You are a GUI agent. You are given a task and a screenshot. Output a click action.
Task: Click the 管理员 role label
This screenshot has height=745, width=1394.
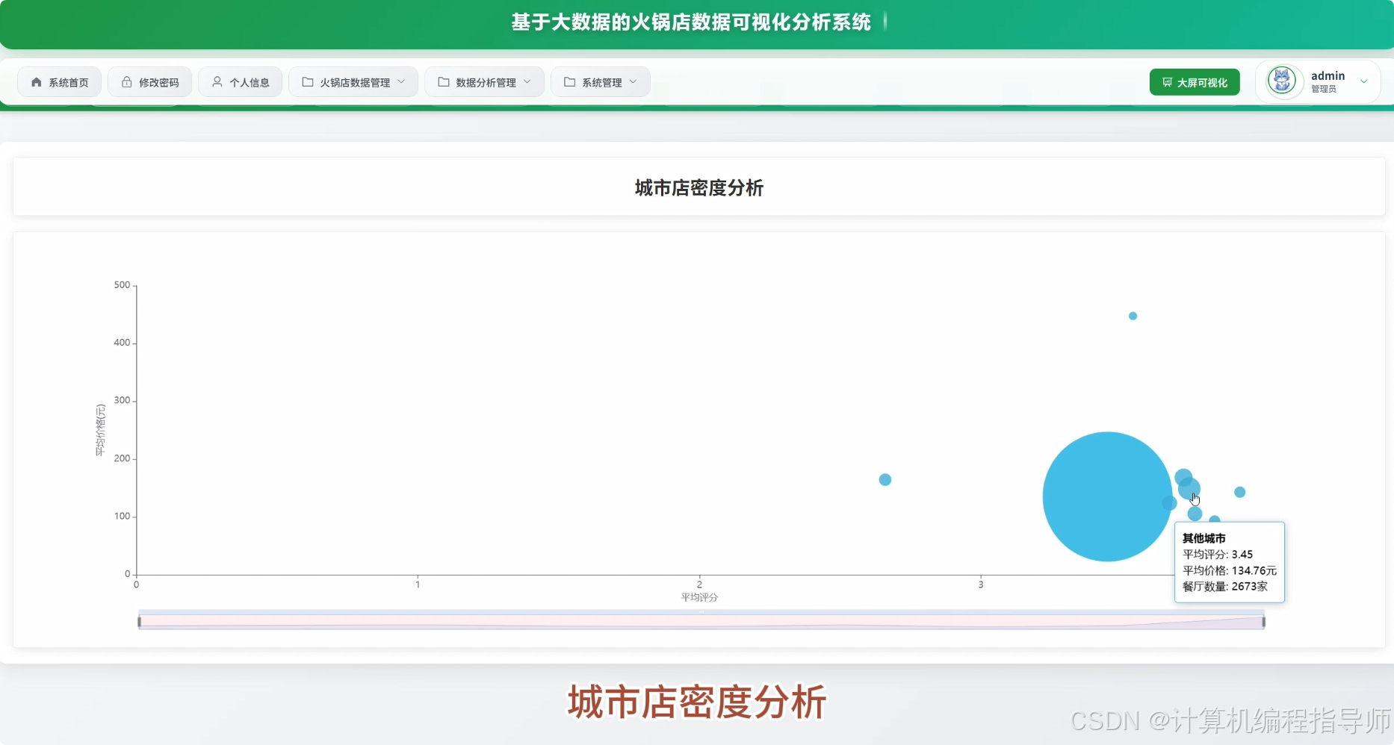click(x=1324, y=89)
